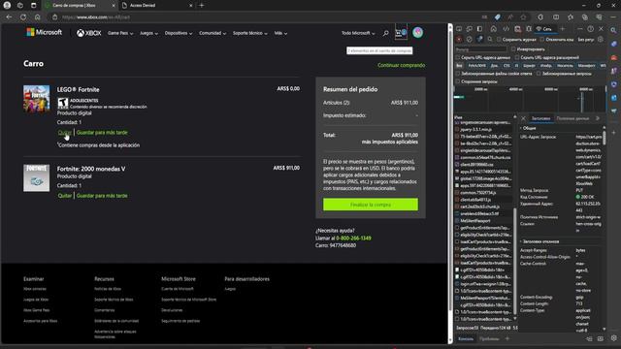The image size is (621, 349).
Task: Remove Fortnite 2000 monedas V with Quitar
Action: (x=65, y=196)
